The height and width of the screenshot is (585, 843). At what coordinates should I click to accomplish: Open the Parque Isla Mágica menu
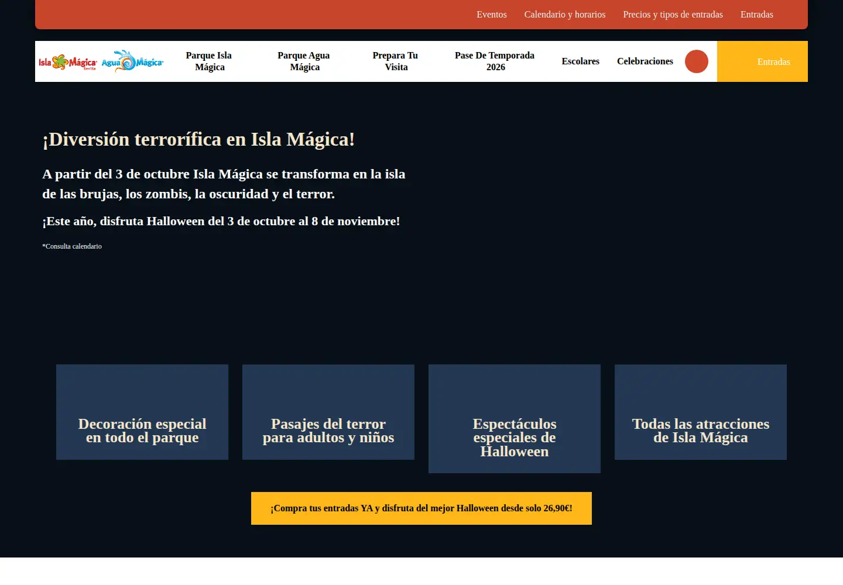tap(209, 61)
